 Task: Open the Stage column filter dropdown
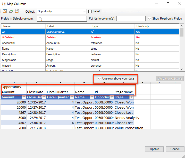131,97
